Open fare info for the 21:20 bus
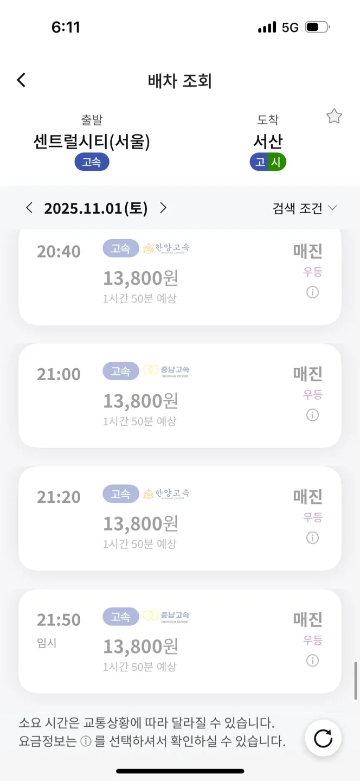Screen dimensions: 360x781 pos(312,537)
